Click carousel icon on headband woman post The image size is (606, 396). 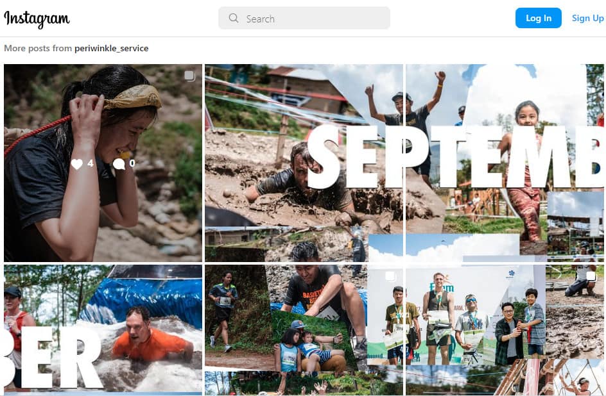[189, 76]
